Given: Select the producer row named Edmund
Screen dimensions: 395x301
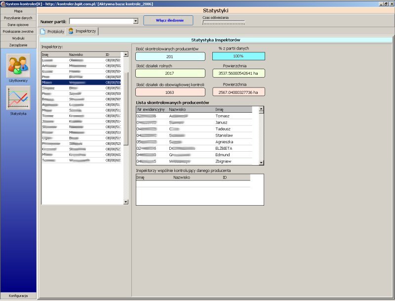Looking at the screenshot, I should 194,155.
